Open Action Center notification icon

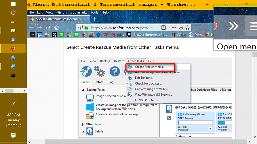click(13, 135)
